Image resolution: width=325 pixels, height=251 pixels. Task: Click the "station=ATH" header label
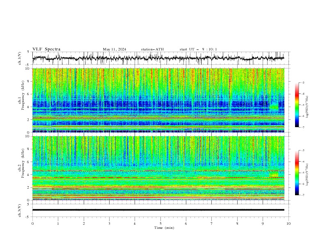point(152,49)
